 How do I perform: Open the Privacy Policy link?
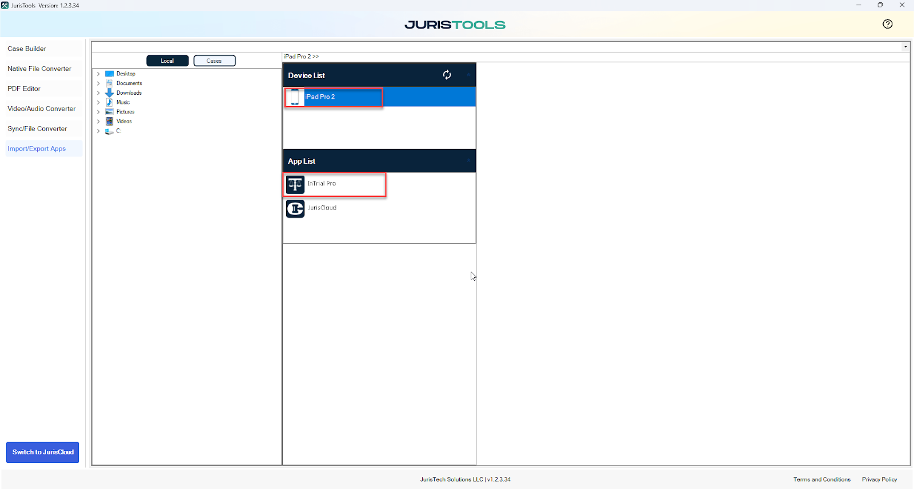pos(879,479)
